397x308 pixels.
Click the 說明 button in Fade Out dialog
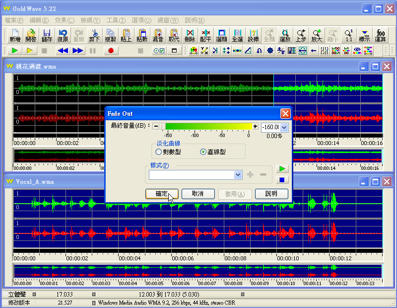(271, 194)
